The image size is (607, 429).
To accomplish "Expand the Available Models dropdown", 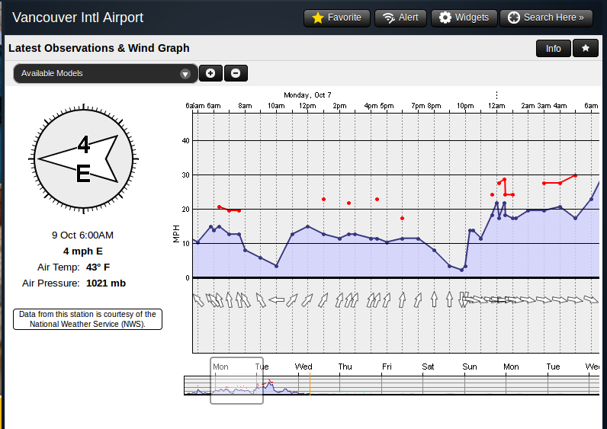I will pos(105,73).
